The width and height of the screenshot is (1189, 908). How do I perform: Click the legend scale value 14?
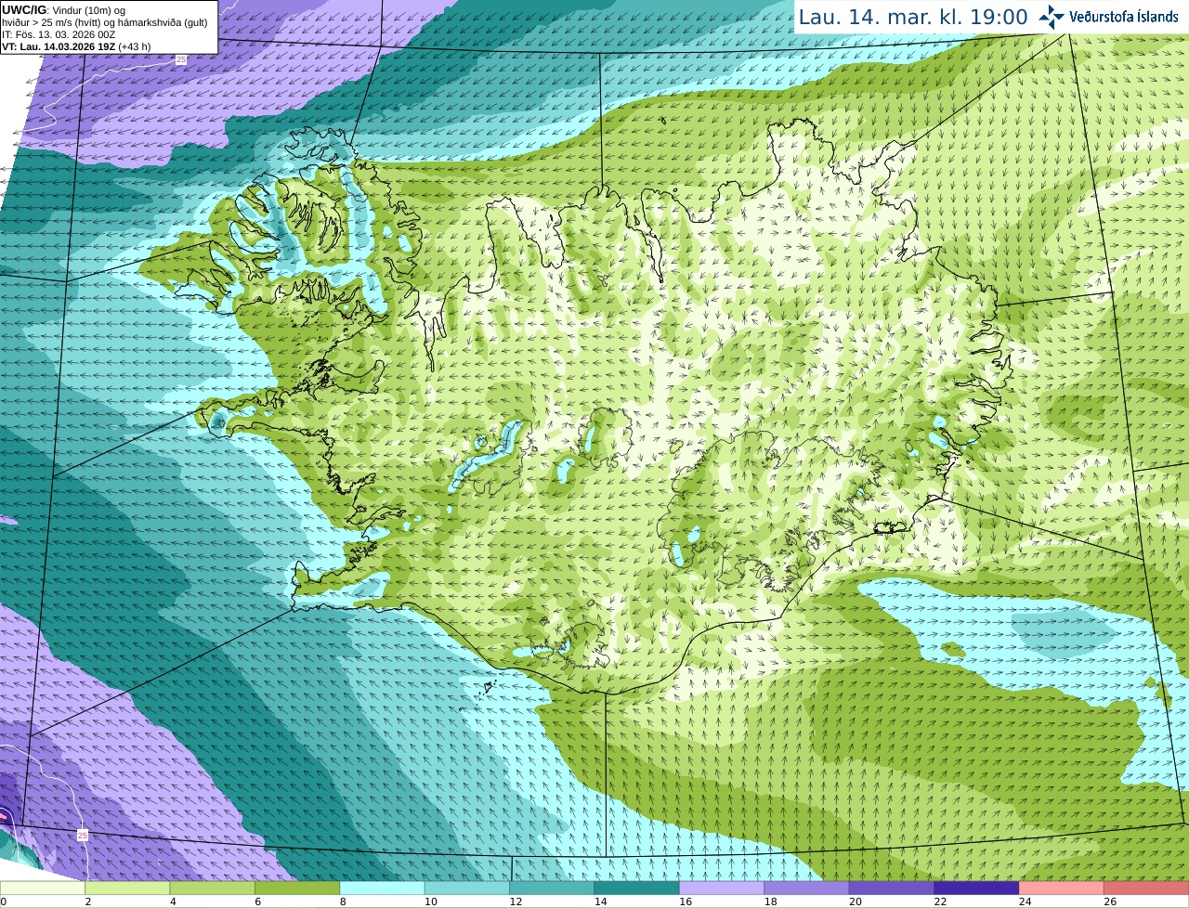click(x=601, y=902)
